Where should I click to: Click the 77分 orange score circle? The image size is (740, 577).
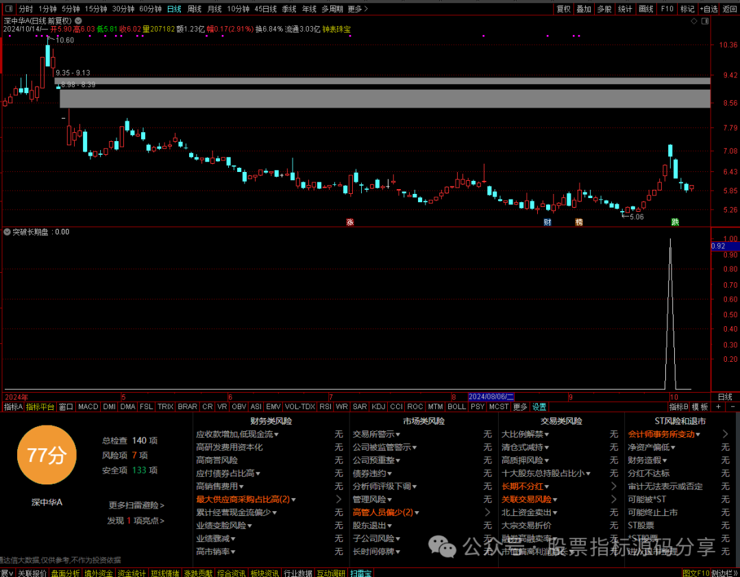pos(47,455)
